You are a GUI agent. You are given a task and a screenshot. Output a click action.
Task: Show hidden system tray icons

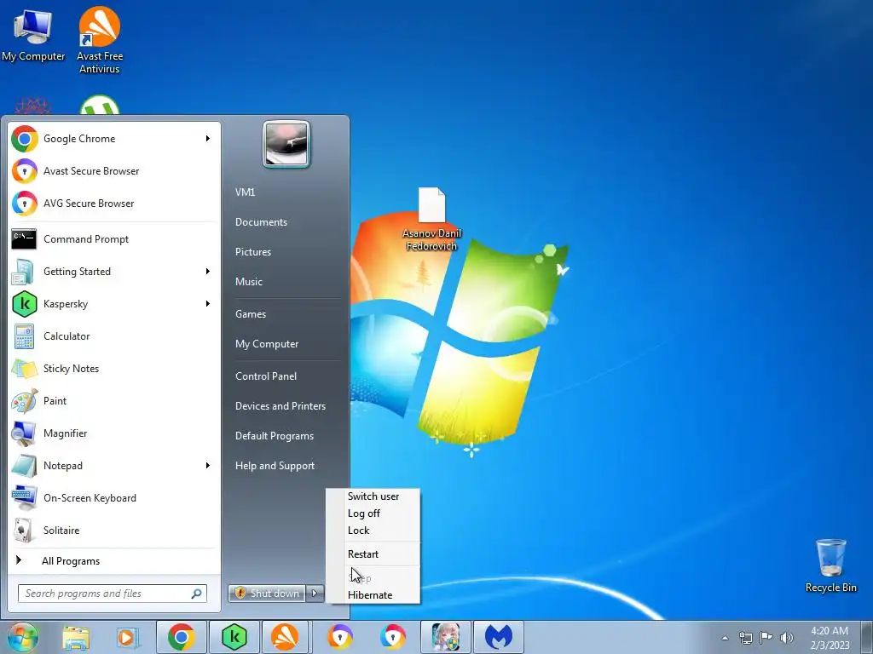pyautogui.click(x=725, y=638)
